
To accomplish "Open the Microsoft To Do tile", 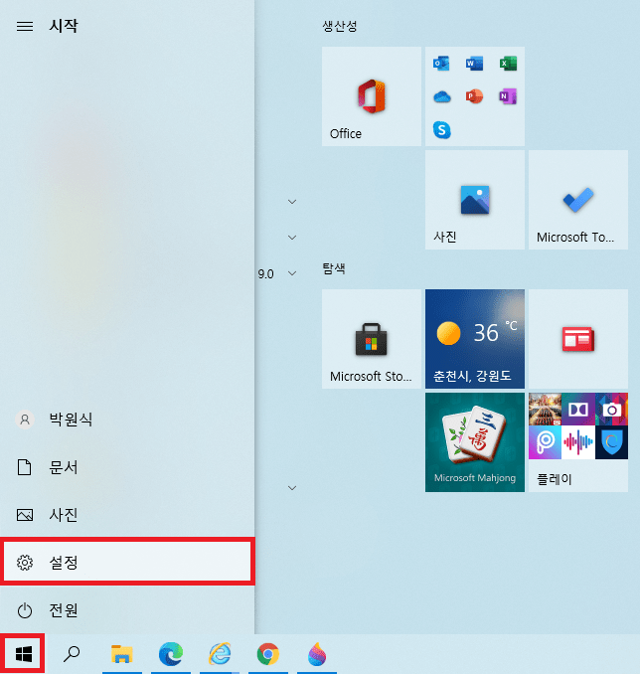I will click(x=578, y=200).
